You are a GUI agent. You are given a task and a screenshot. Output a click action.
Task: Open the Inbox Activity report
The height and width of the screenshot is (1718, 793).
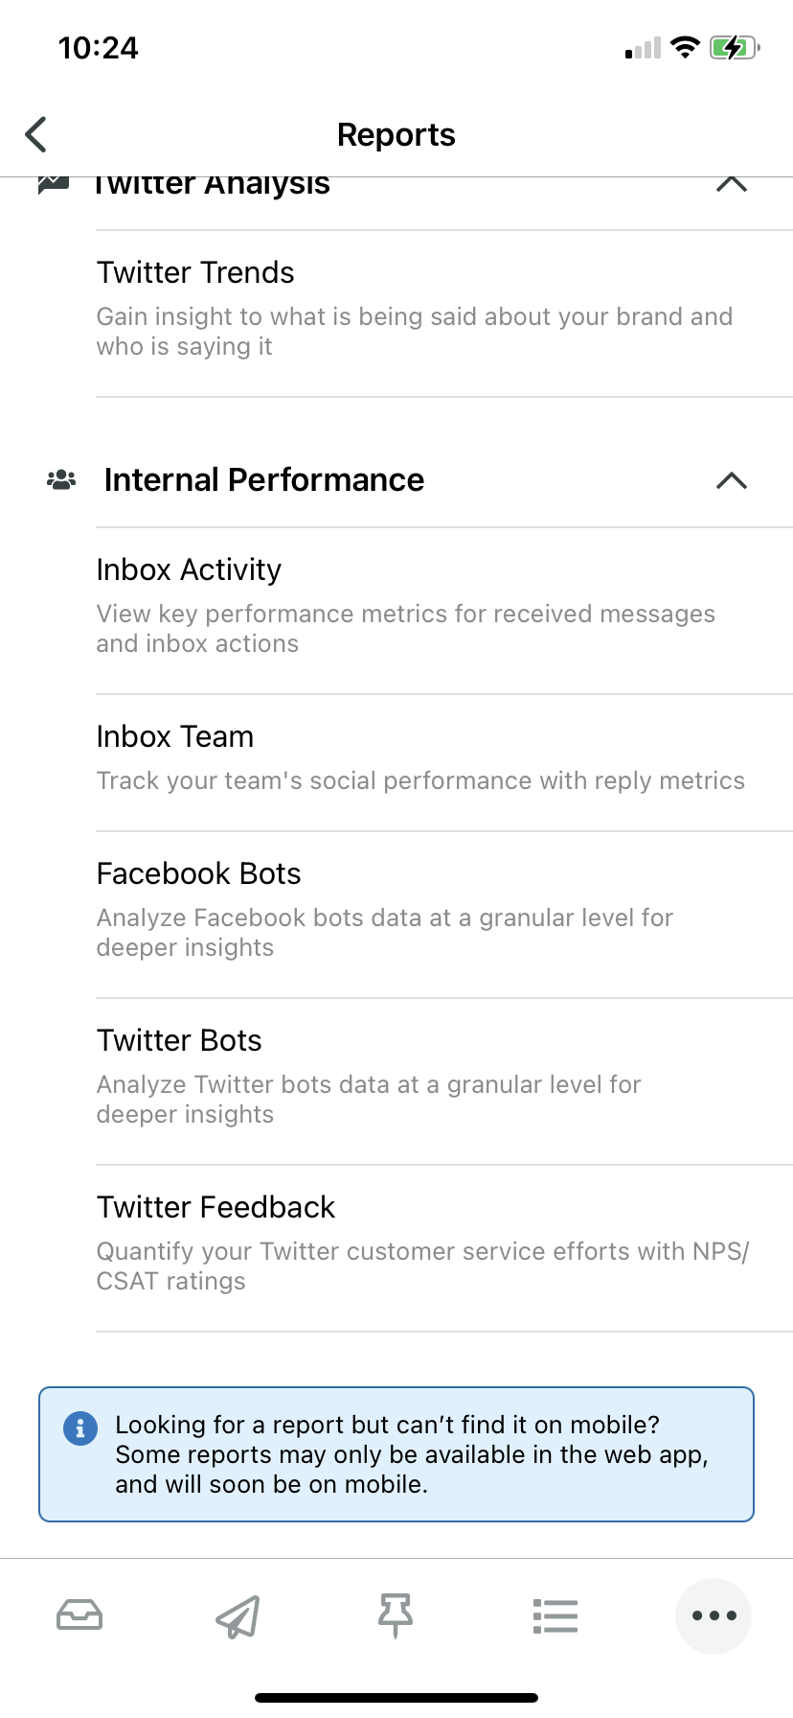[396, 604]
